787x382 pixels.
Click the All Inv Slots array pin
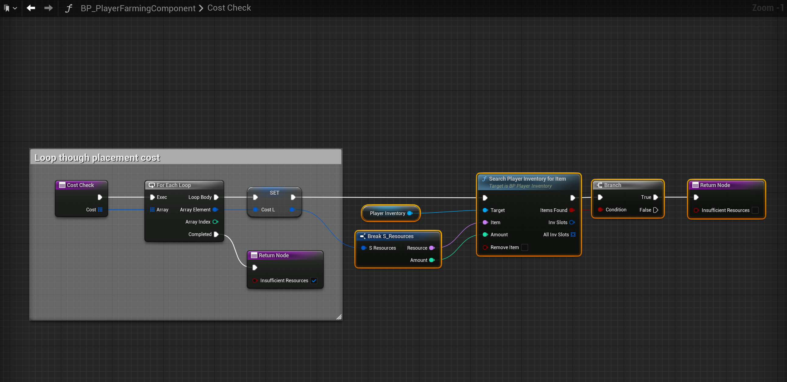pyautogui.click(x=573, y=234)
